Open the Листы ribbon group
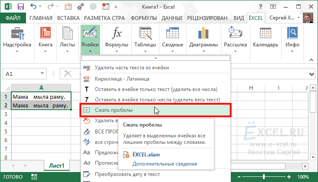The height and width of the screenshot is (182, 318). (x=67, y=40)
